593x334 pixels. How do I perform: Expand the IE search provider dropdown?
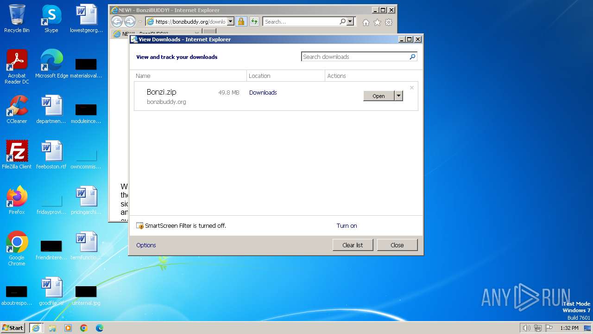click(350, 21)
